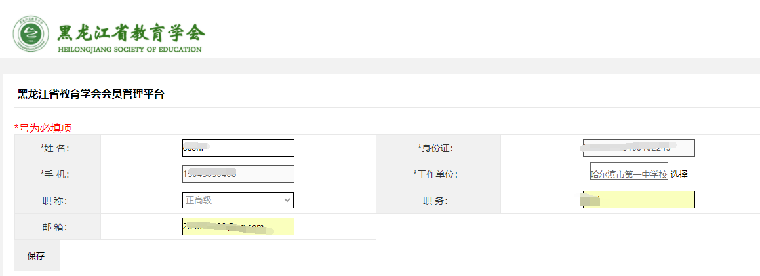The height and width of the screenshot is (276, 760).
Task: Click the round green society emblem logo
Action: 32,34
